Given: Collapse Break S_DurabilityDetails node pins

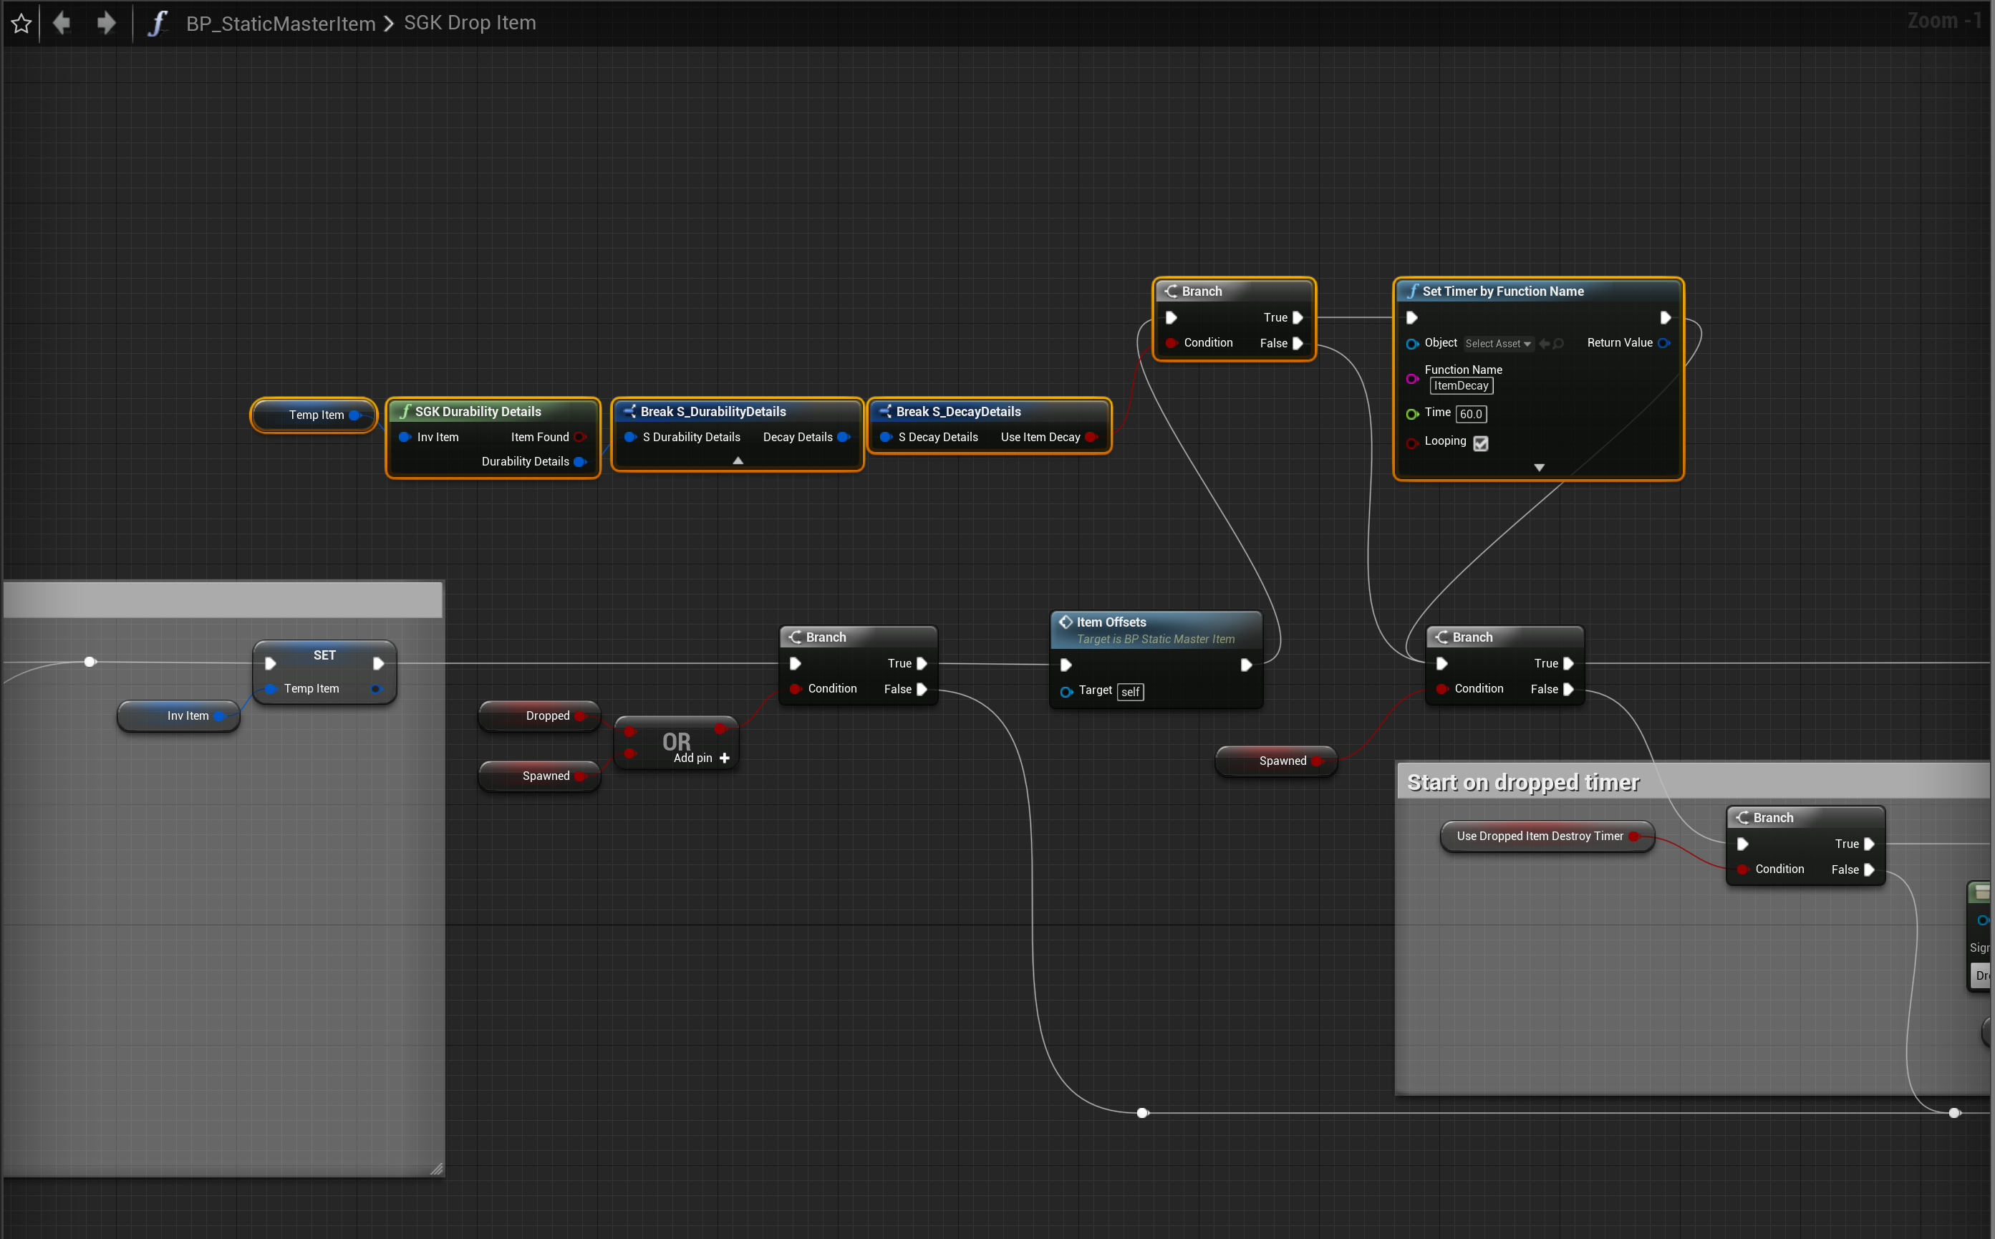Looking at the screenshot, I should point(738,461).
